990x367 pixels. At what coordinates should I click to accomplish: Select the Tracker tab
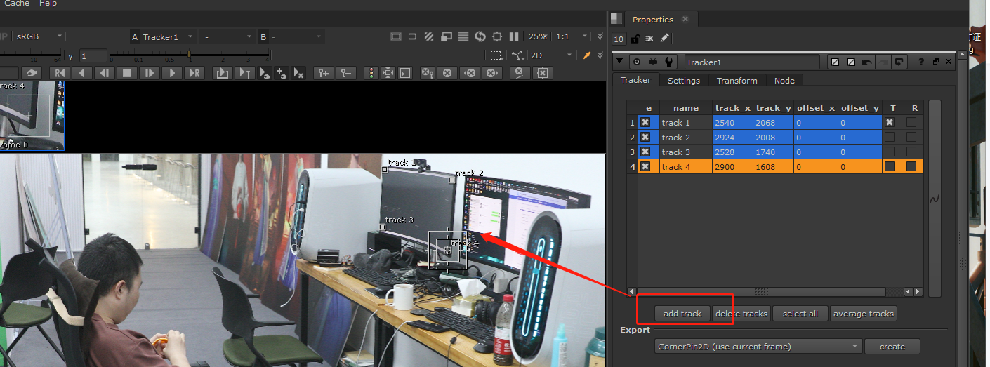coord(635,80)
